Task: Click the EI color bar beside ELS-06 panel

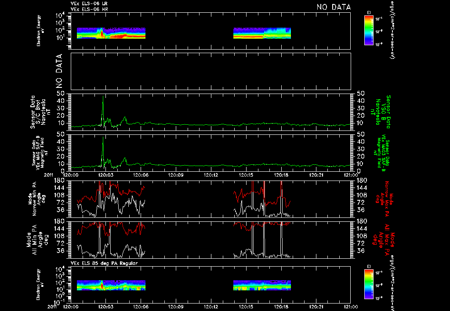Action: coord(369,30)
